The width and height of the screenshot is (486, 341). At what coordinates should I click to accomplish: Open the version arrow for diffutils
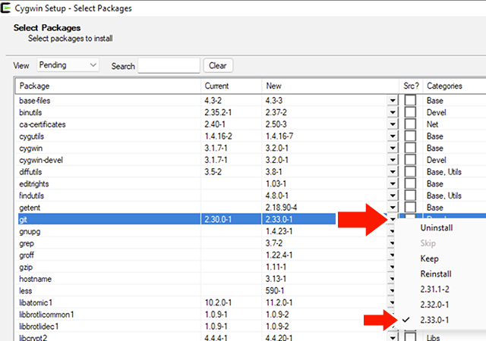[x=393, y=172]
